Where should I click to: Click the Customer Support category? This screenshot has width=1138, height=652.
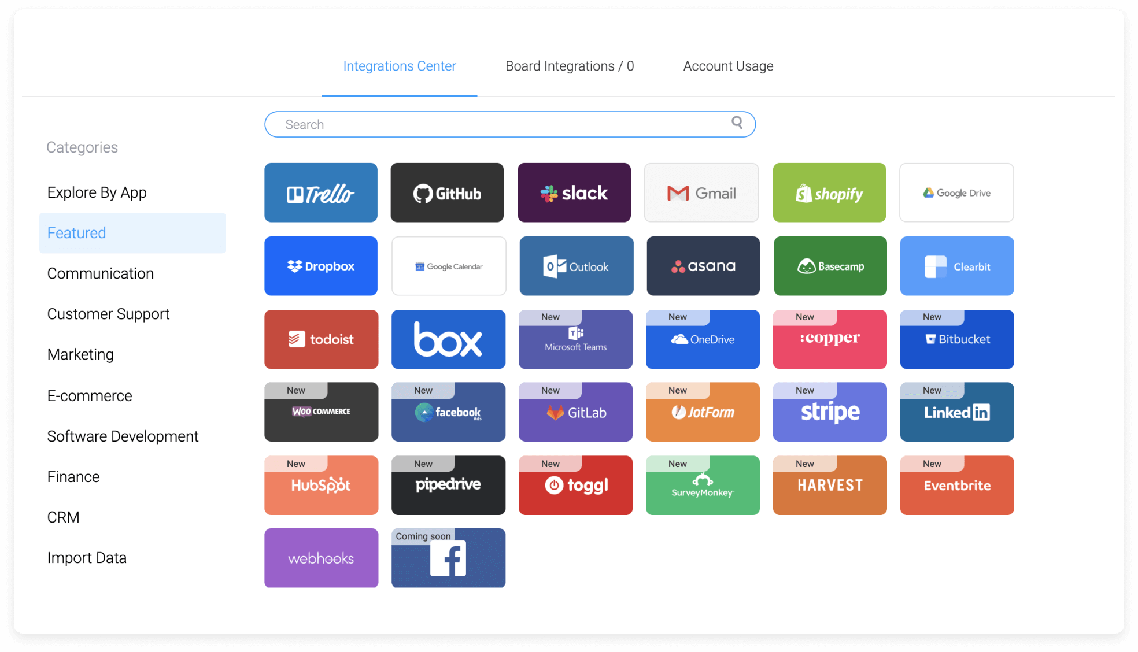(107, 313)
